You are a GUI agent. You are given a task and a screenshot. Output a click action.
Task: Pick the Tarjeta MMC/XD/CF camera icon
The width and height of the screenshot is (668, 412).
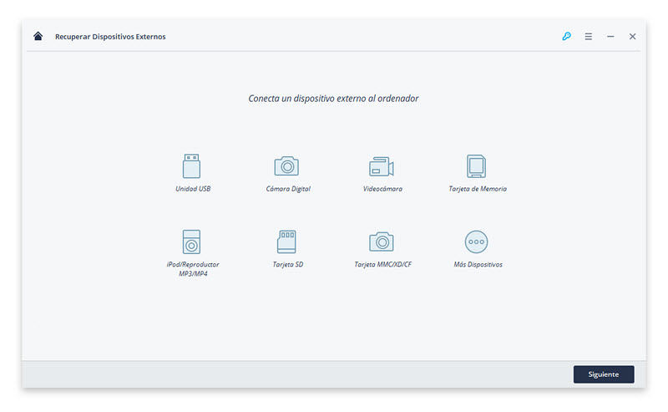click(x=382, y=242)
